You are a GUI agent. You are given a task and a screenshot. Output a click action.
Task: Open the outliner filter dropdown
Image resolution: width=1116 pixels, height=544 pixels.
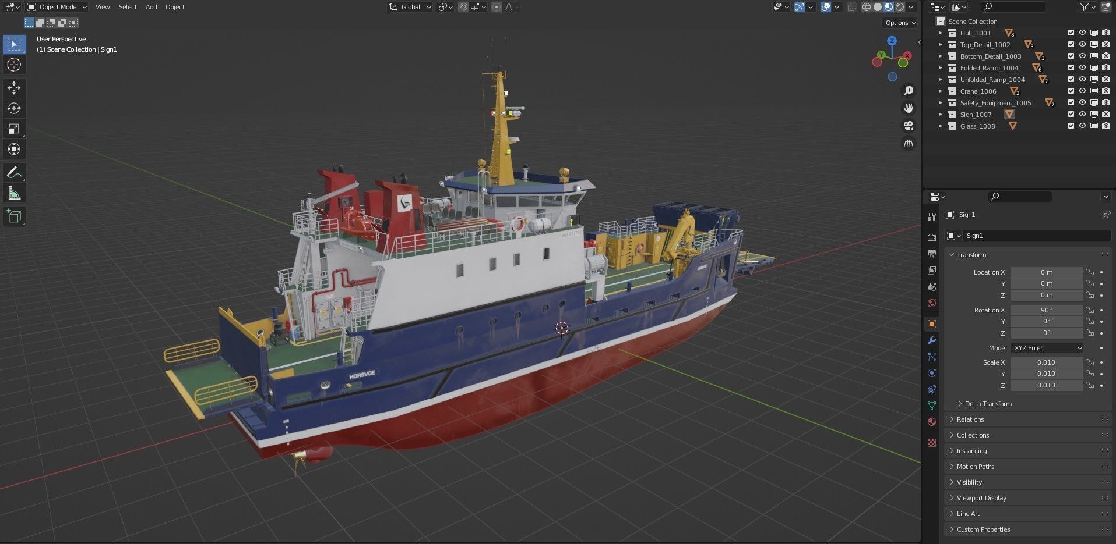click(x=1087, y=7)
